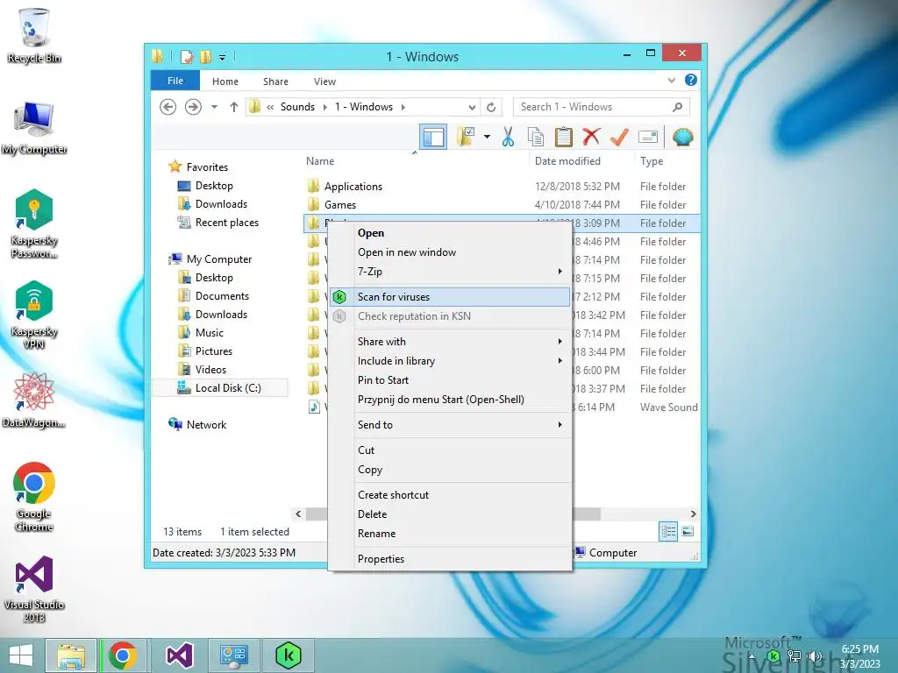Select the Games folder row
This screenshot has height=673, width=898.
point(502,205)
